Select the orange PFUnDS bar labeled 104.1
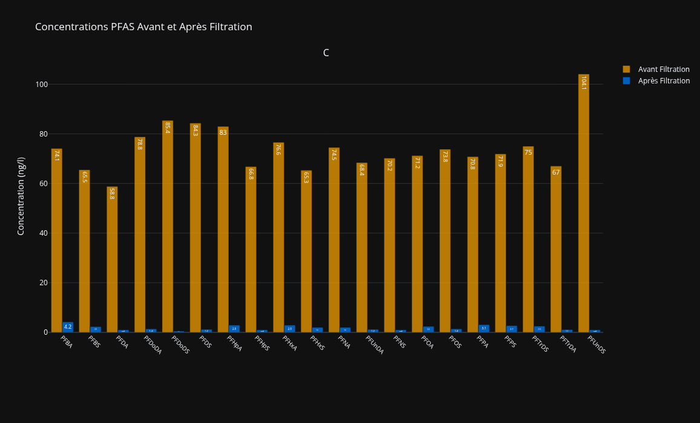Image resolution: width=700 pixels, height=423 pixels. 583,205
